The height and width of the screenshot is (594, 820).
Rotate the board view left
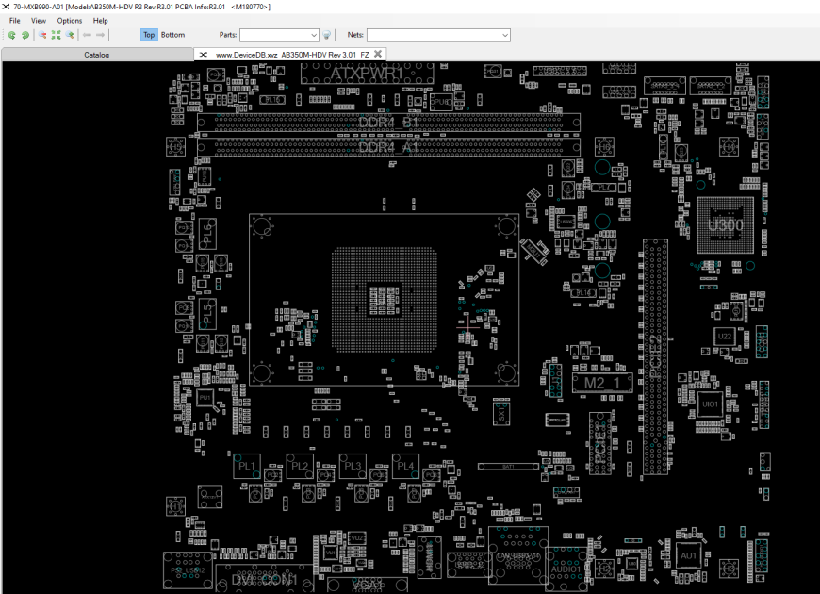click(x=11, y=35)
